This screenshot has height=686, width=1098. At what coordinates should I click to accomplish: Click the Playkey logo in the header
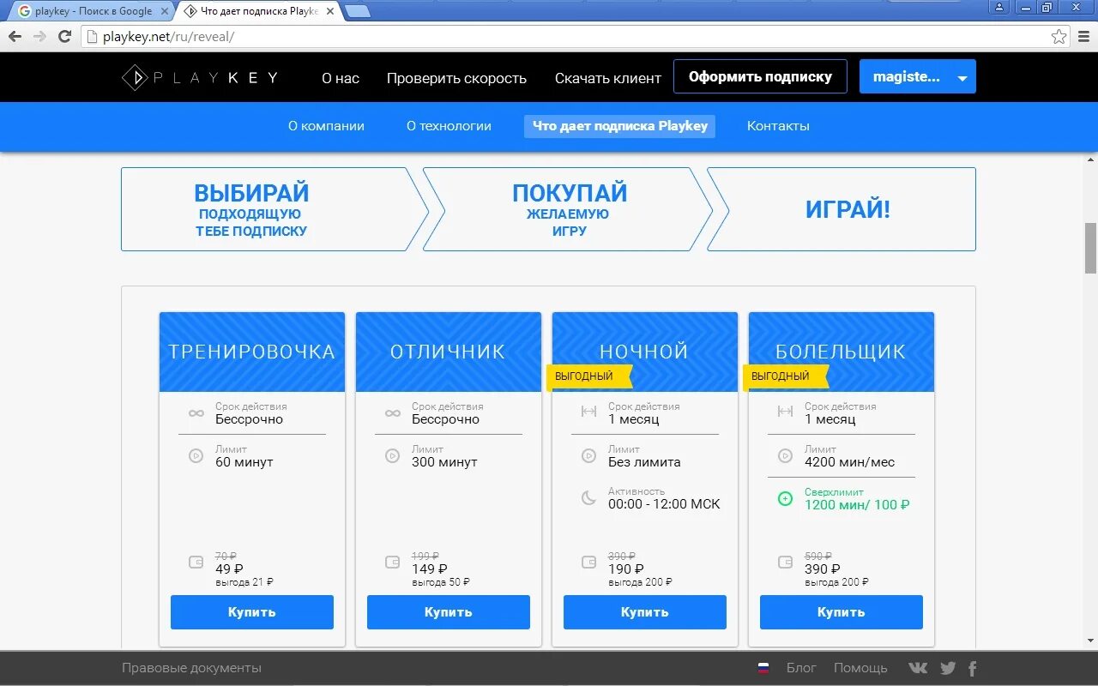click(x=200, y=78)
